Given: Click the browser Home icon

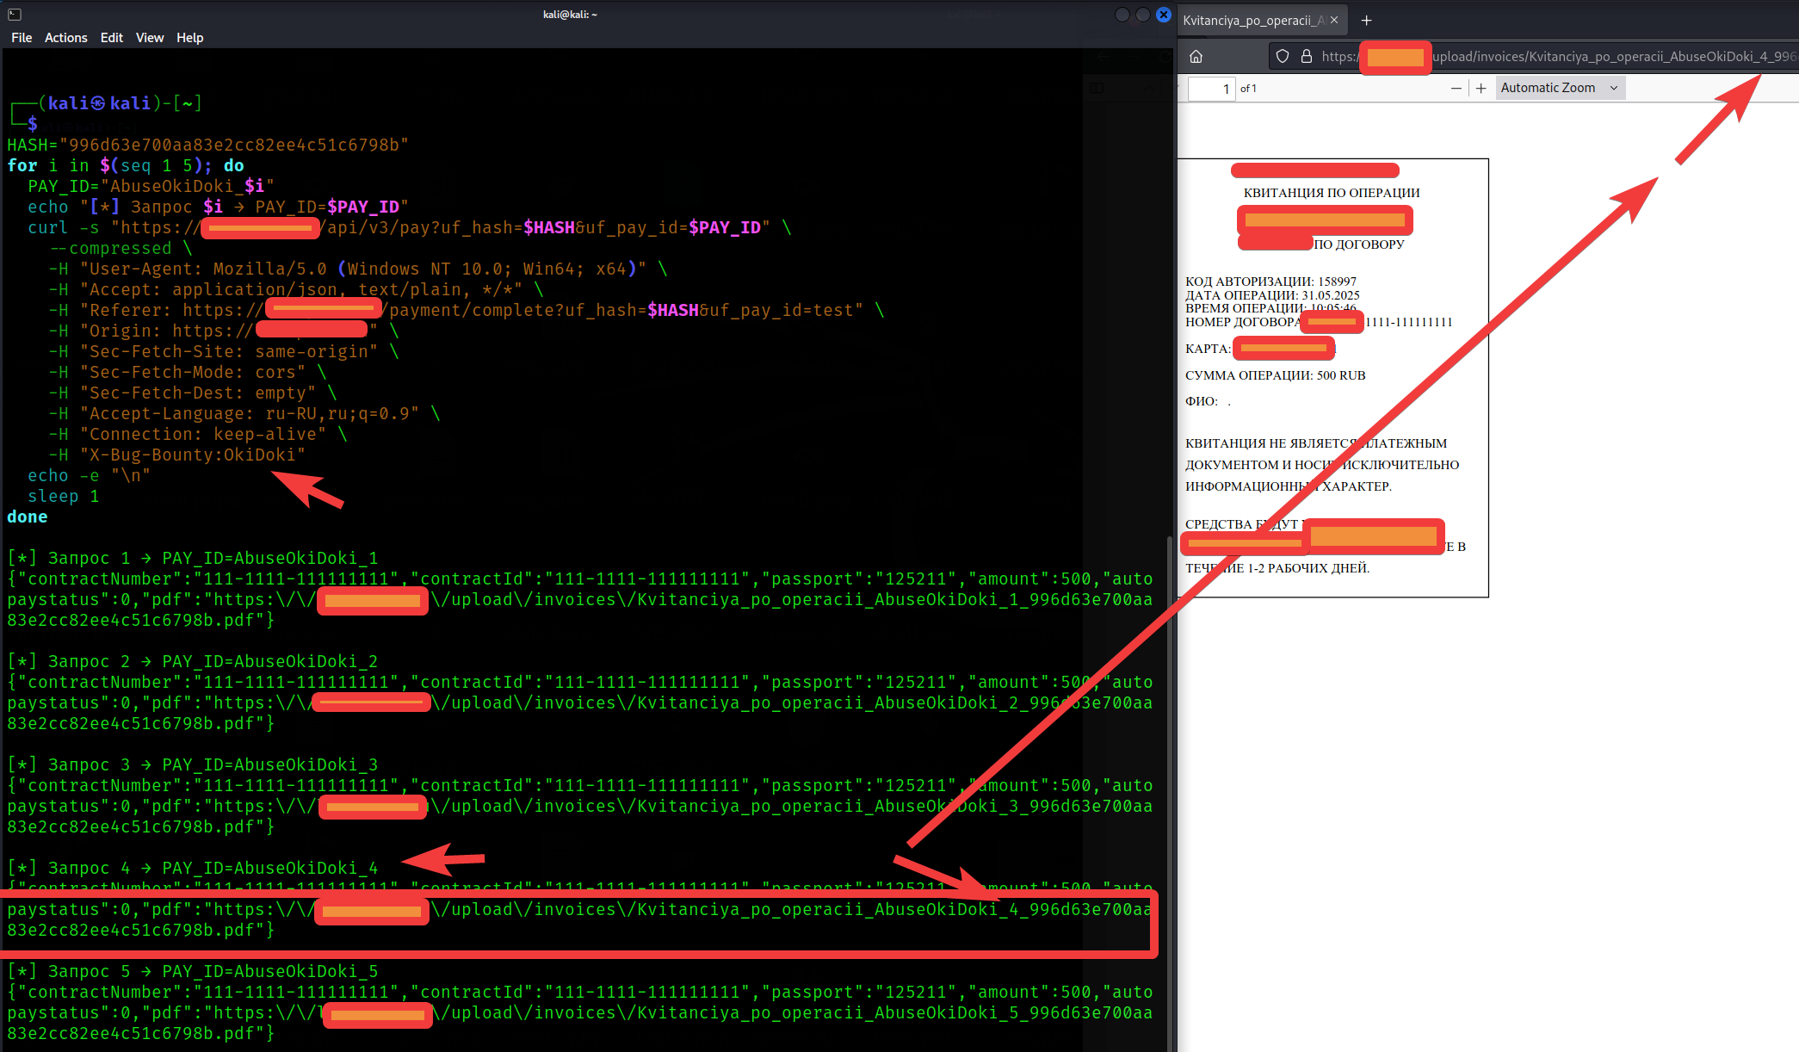Looking at the screenshot, I should 1196,57.
